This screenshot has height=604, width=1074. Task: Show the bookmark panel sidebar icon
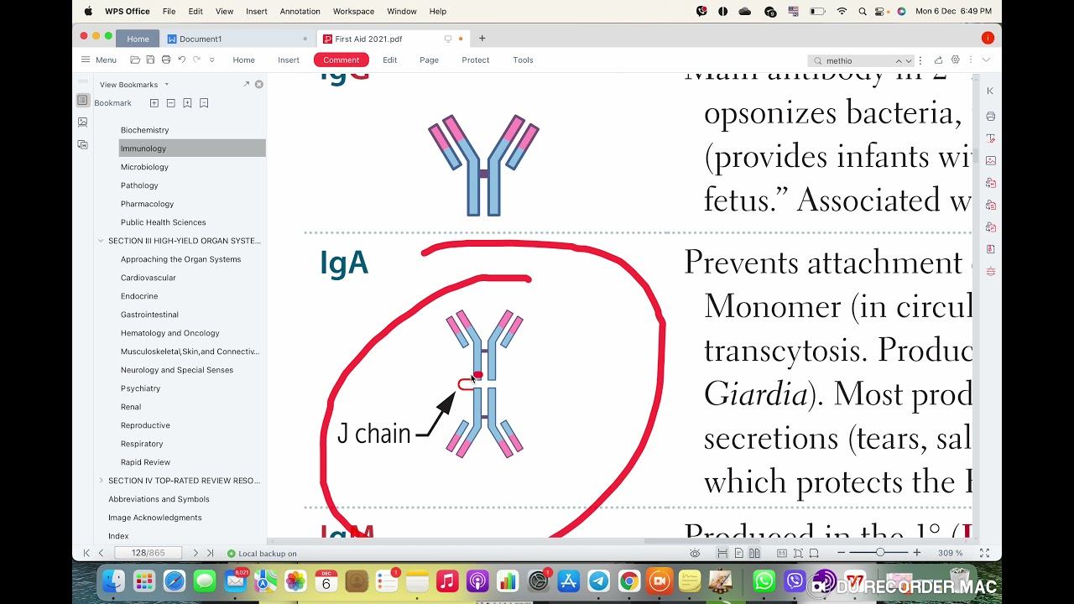[x=82, y=101]
